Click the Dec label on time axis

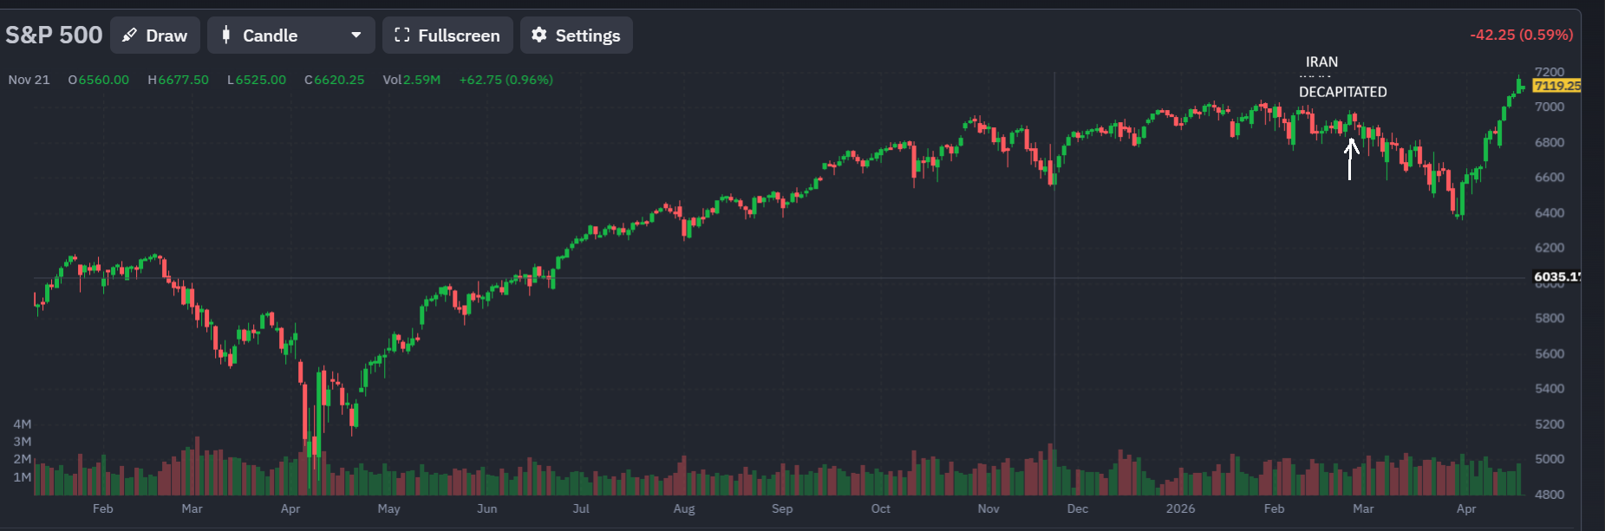(x=1078, y=508)
